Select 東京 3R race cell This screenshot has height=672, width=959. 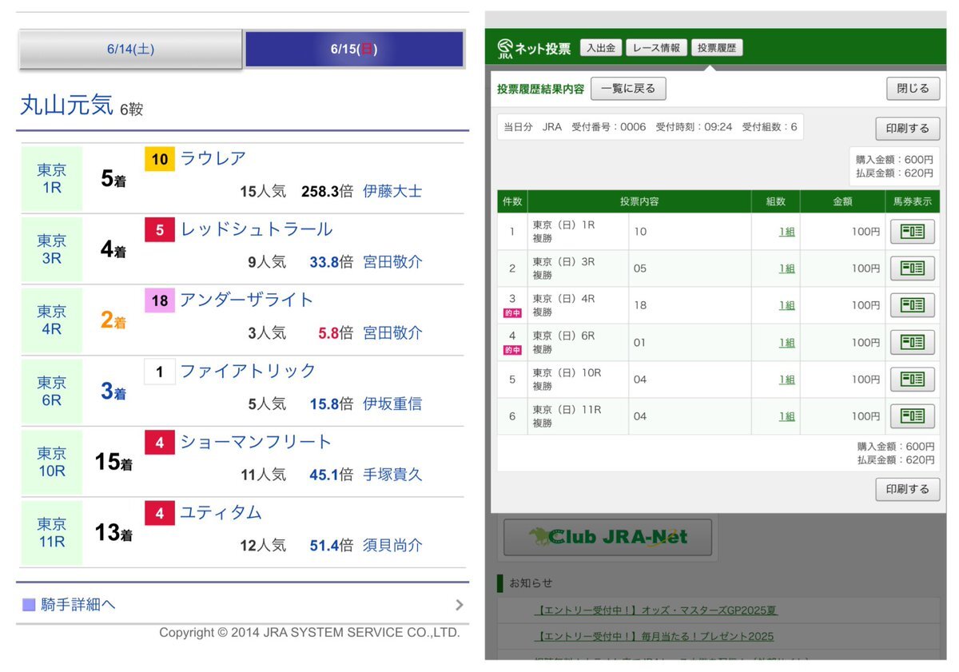(52, 249)
